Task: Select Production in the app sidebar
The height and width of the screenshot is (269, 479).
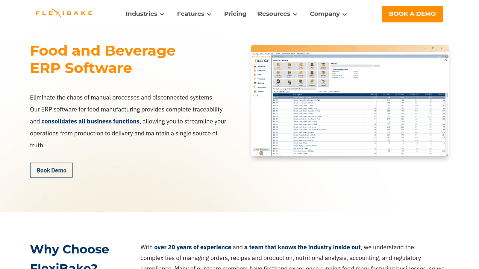Action: tap(262, 71)
